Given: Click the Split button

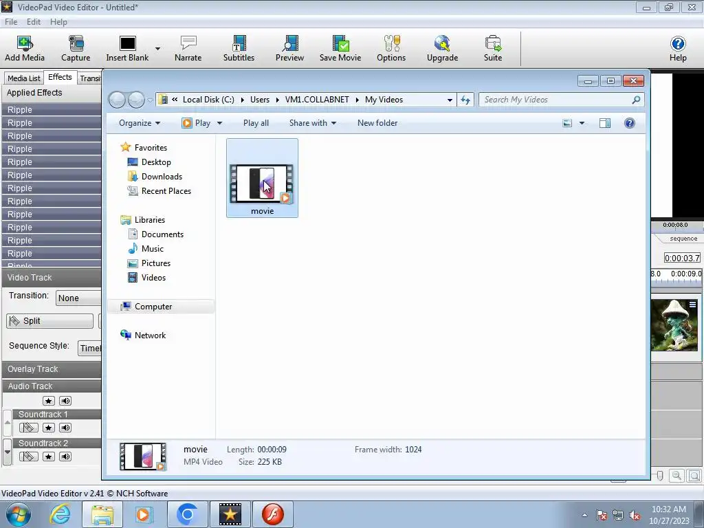Looking at the screenshot, I should click(49, 320).
